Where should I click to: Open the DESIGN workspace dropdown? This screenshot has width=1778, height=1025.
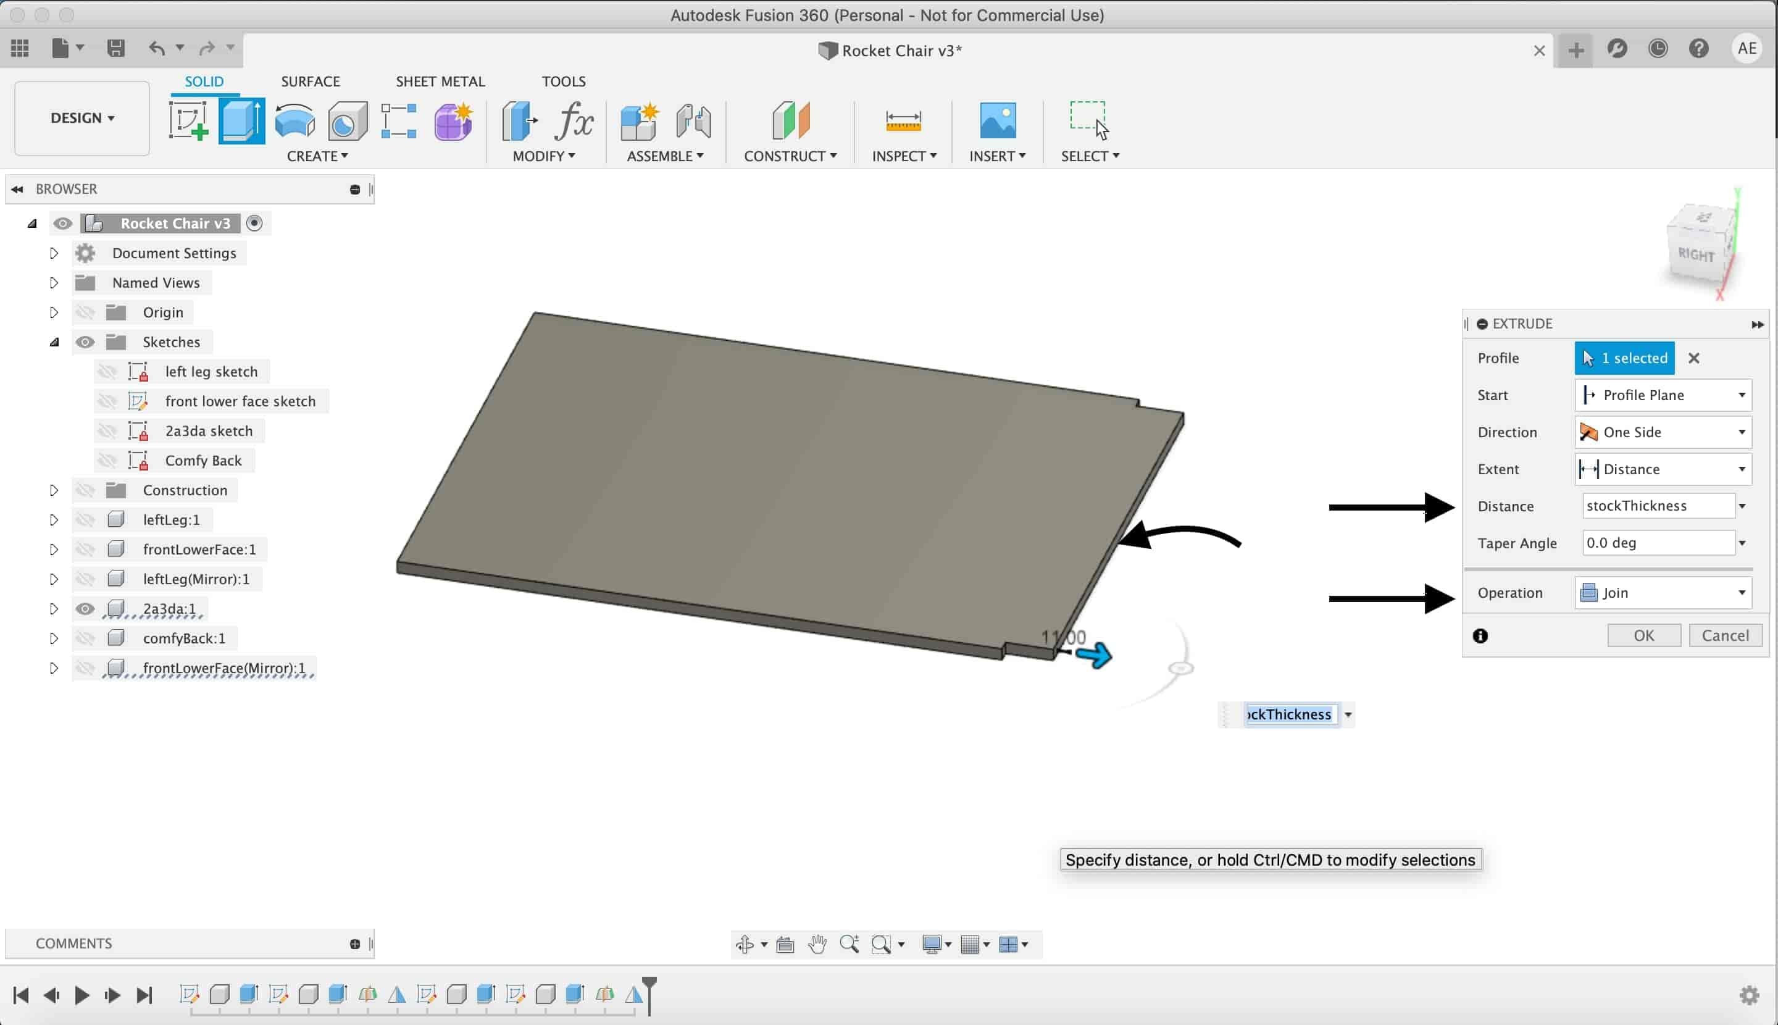pyautogui.click(x=82, y=117)
